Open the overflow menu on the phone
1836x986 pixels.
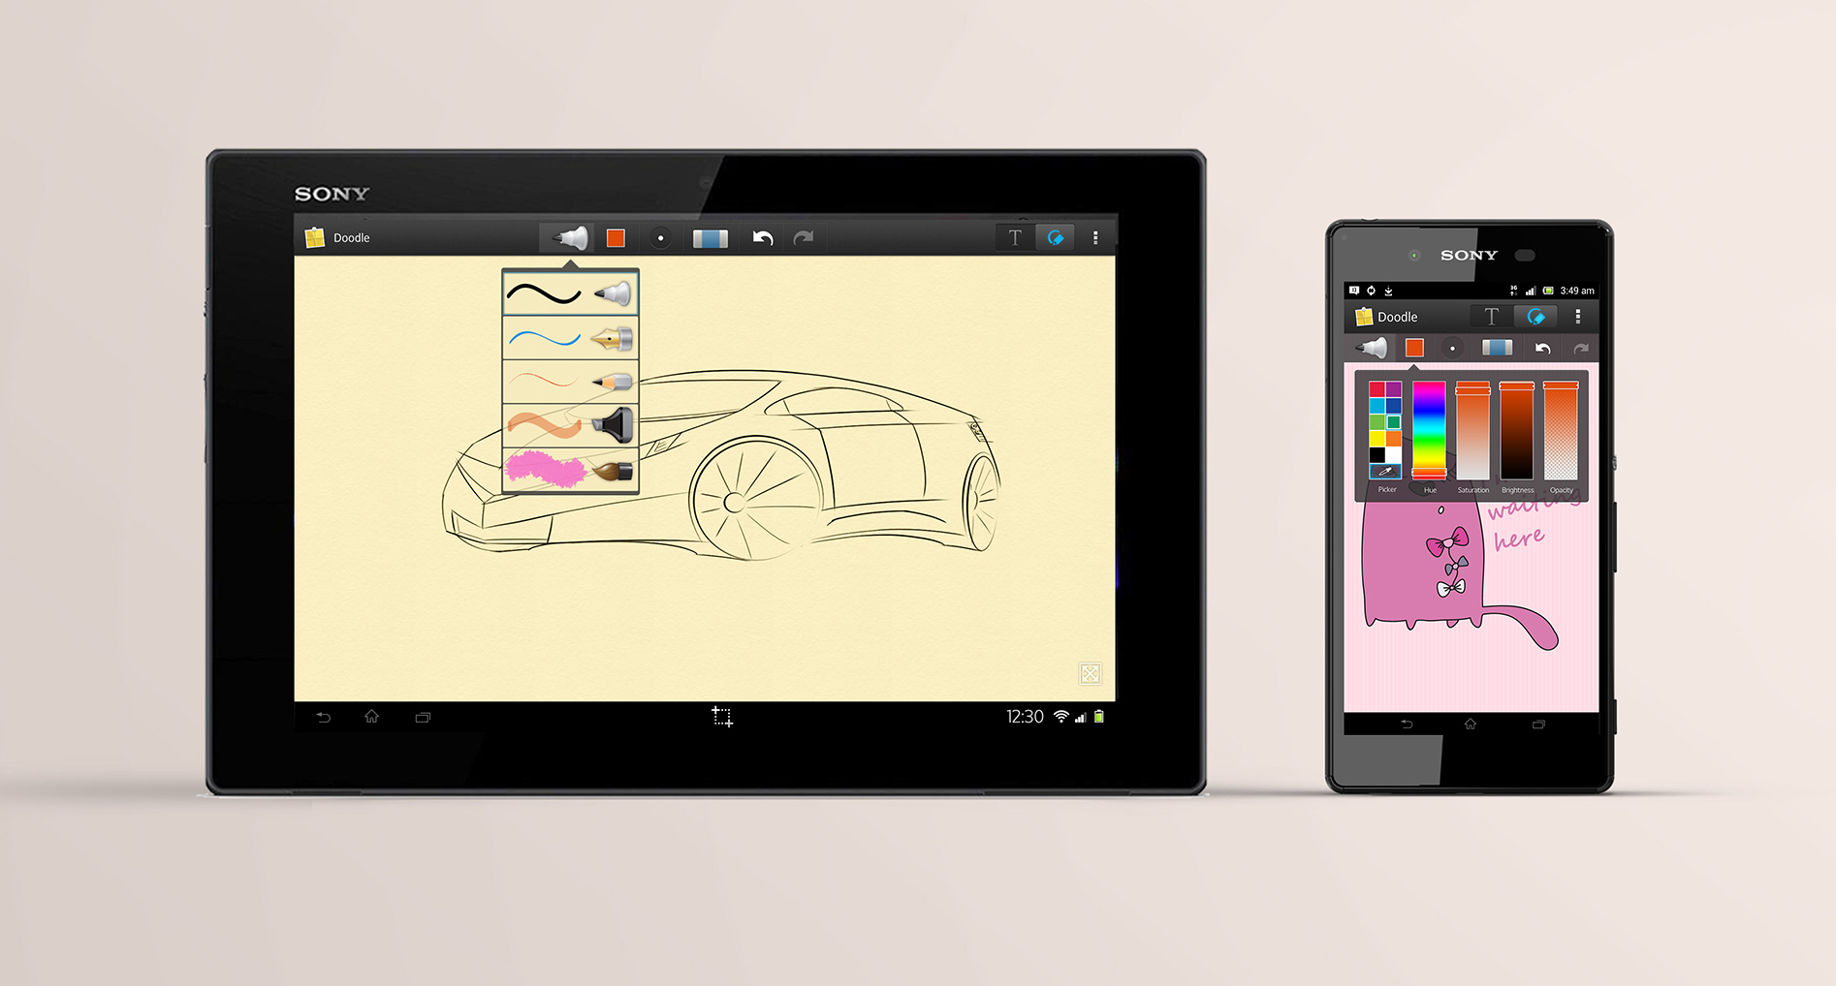pos(1578,316)
